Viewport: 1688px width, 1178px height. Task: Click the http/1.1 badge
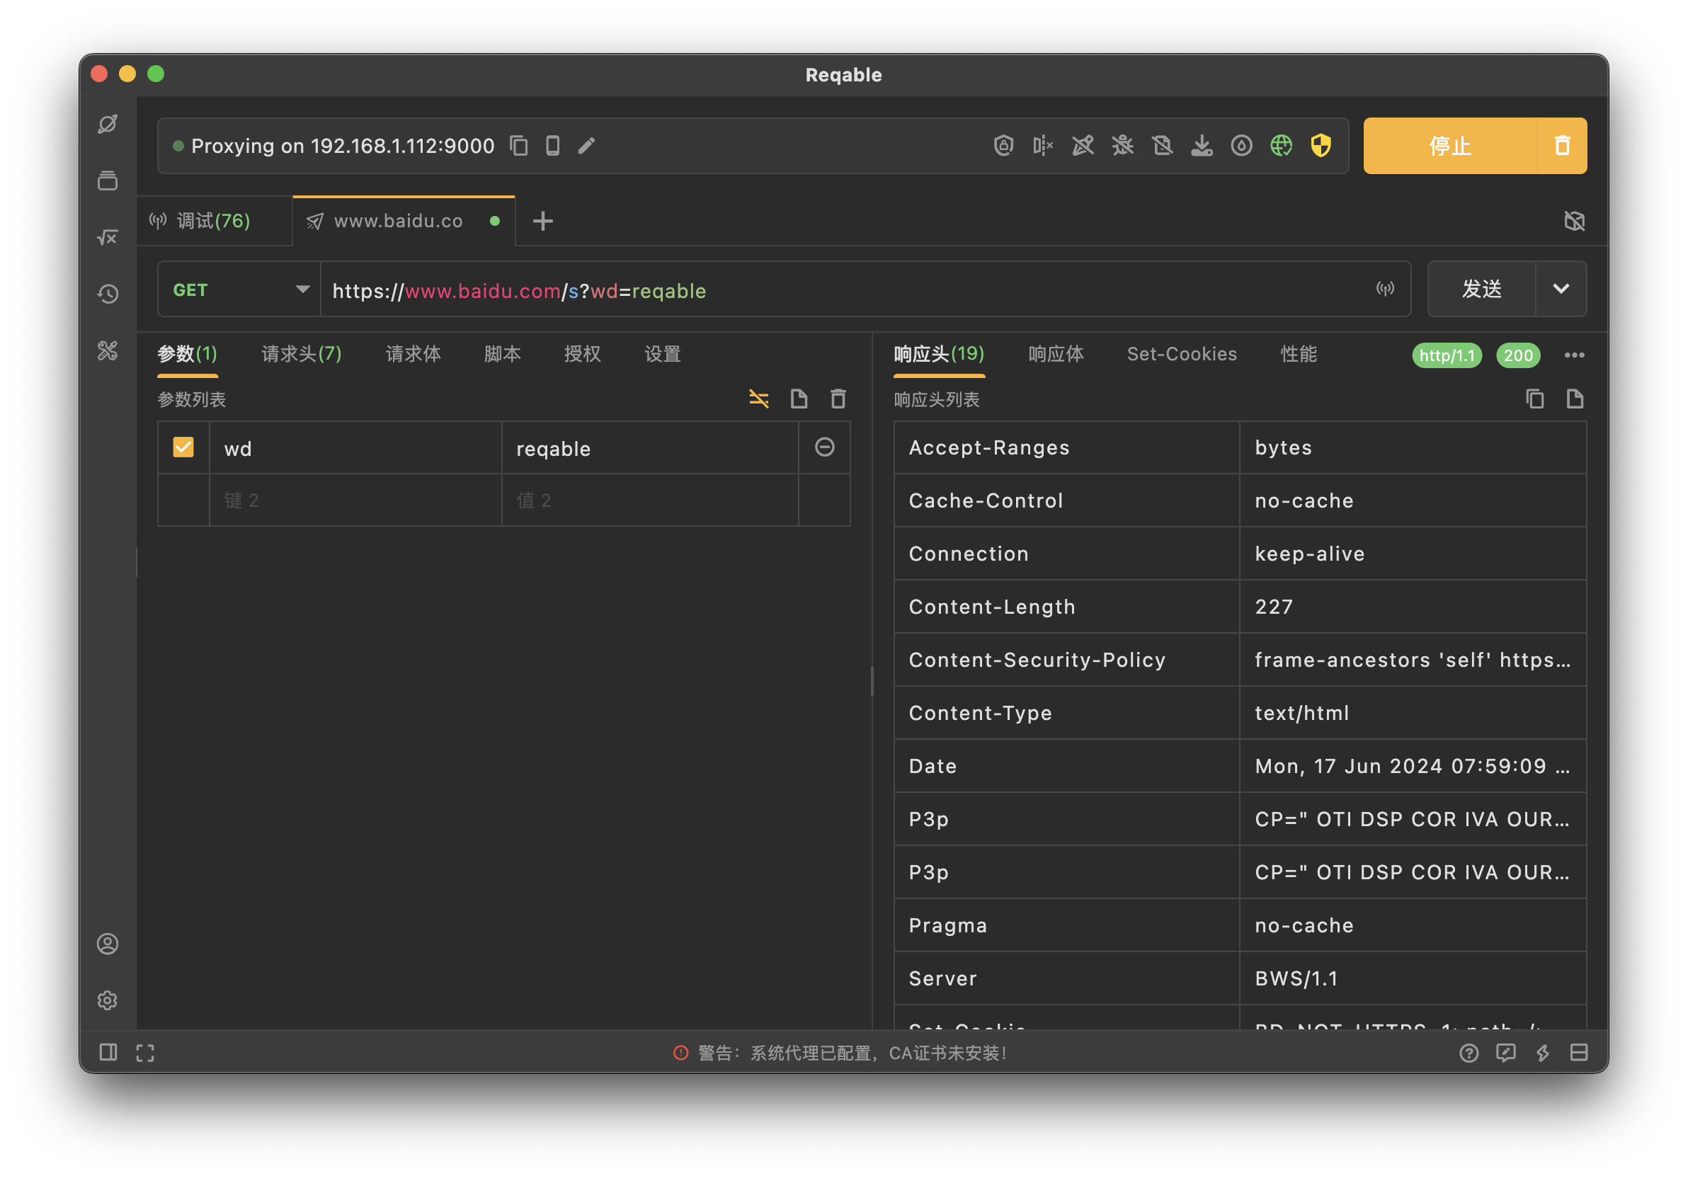pos(1447,355)
